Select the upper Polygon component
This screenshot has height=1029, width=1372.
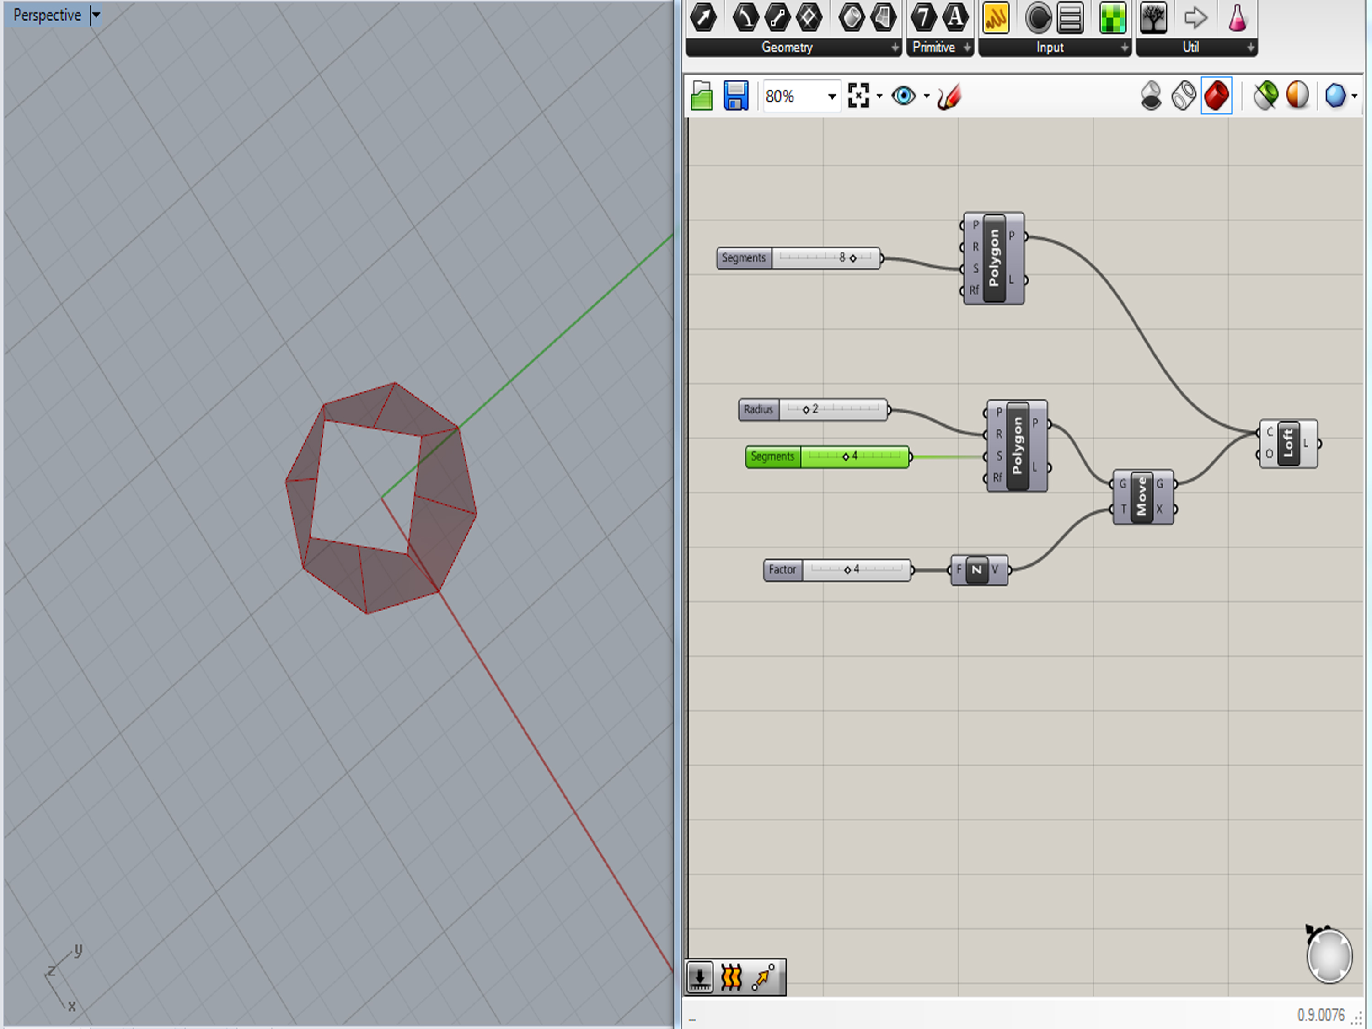click(994, 259)
